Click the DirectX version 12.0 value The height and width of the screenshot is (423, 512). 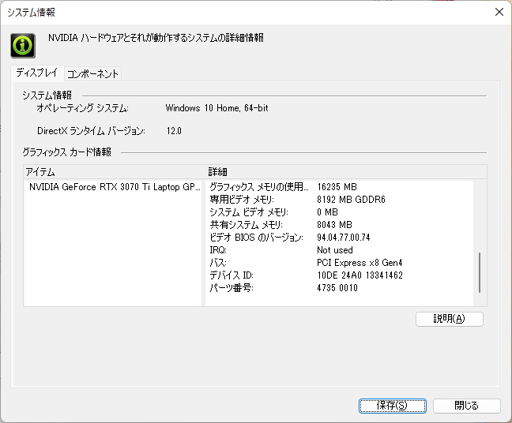(x=174, y=131)
